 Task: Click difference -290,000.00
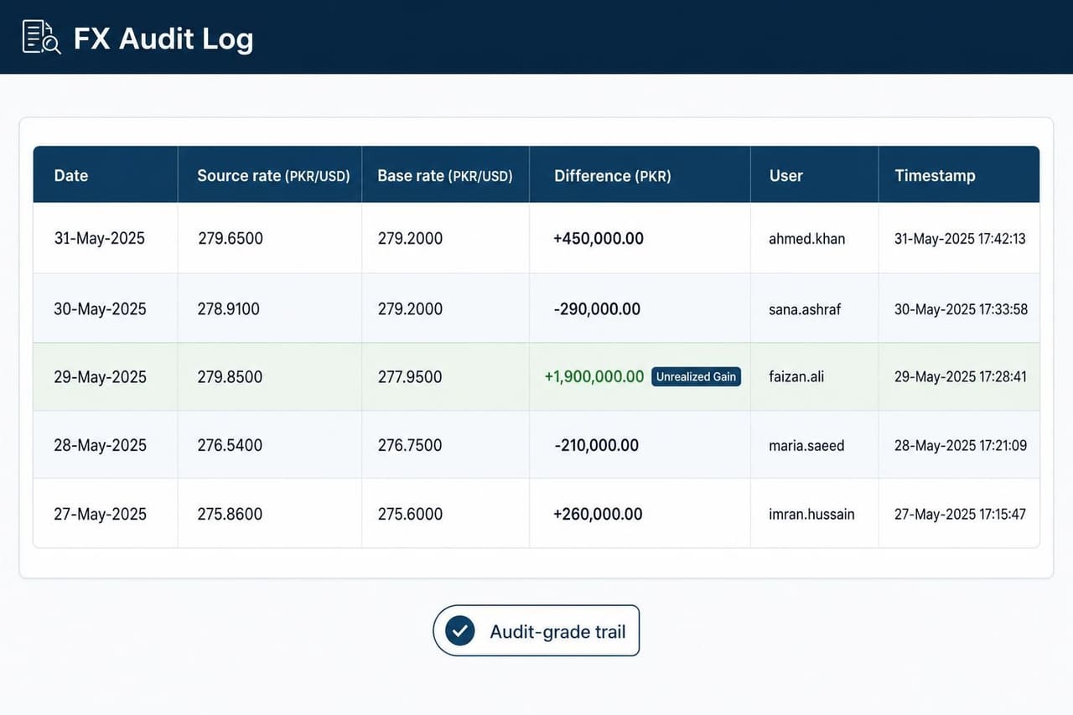(597, 308)
